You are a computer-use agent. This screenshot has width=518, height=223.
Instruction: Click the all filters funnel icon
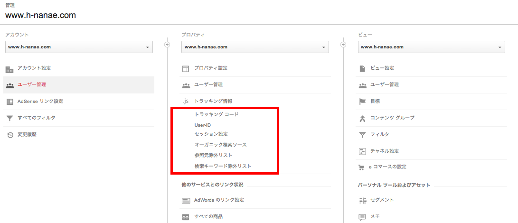coord(9,118)
